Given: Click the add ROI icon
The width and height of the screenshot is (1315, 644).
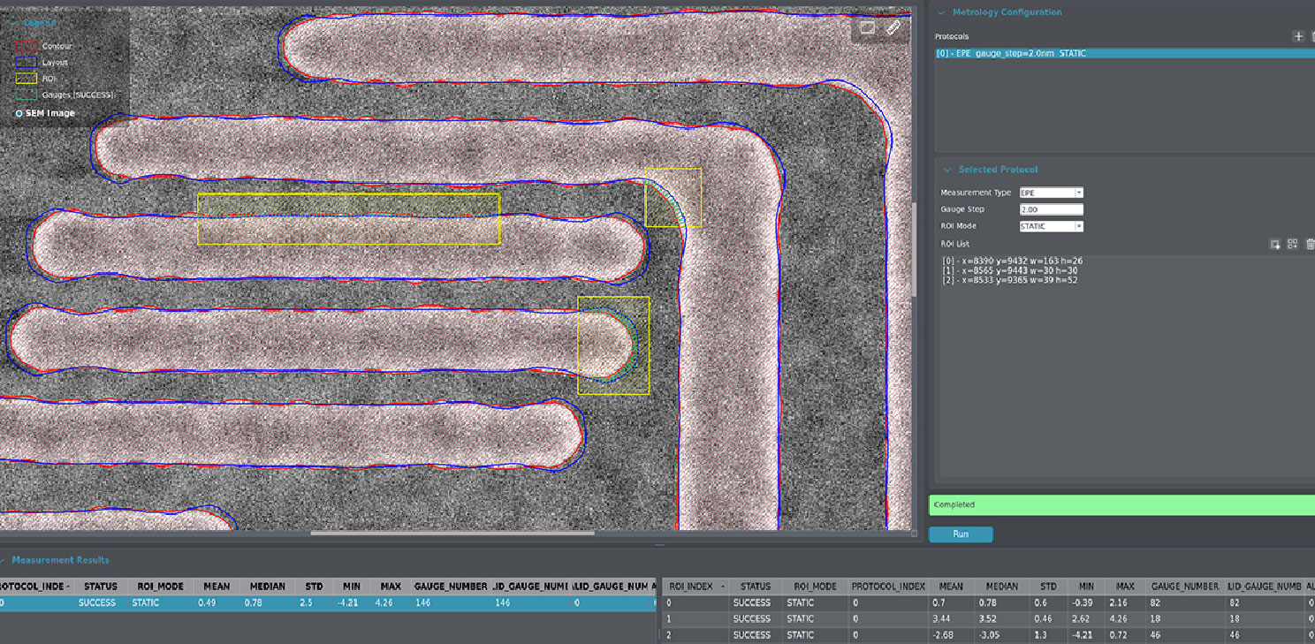Looking at the screenshot, I should tap(1274, 244).
